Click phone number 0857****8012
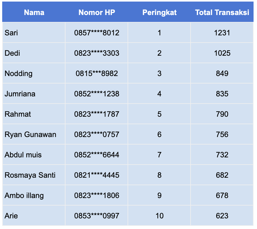Screen dimensions: 257x229 click(97, 33)
